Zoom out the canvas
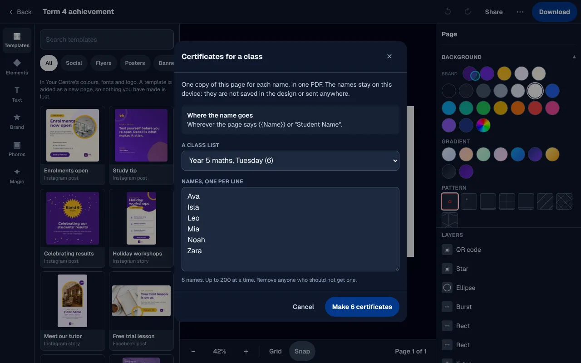Image resolution: width=581 pixels, height=363 pixels. [x=193, y=351]
